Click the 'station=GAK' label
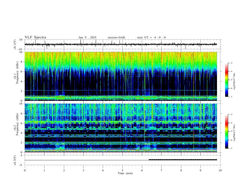The image size is (248, 191). click(116, 37)
